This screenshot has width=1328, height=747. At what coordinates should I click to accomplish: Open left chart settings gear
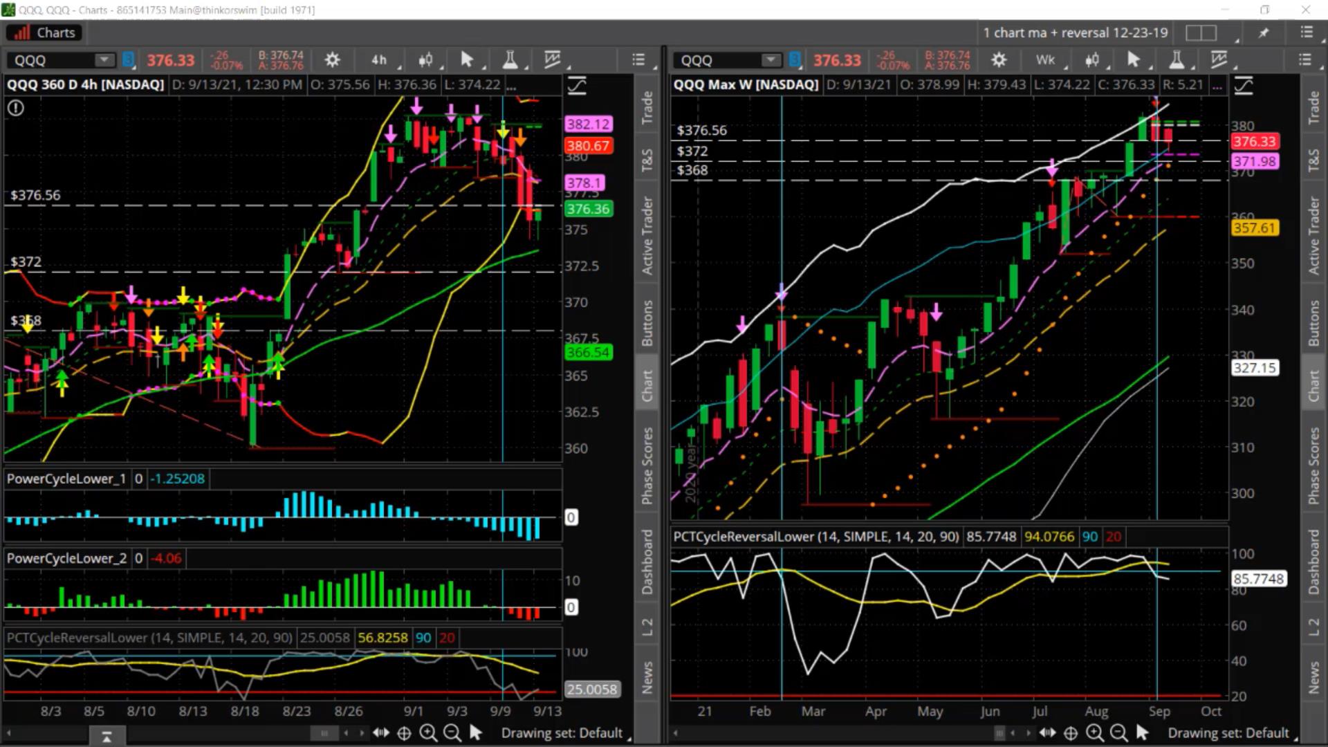(332, 60)
